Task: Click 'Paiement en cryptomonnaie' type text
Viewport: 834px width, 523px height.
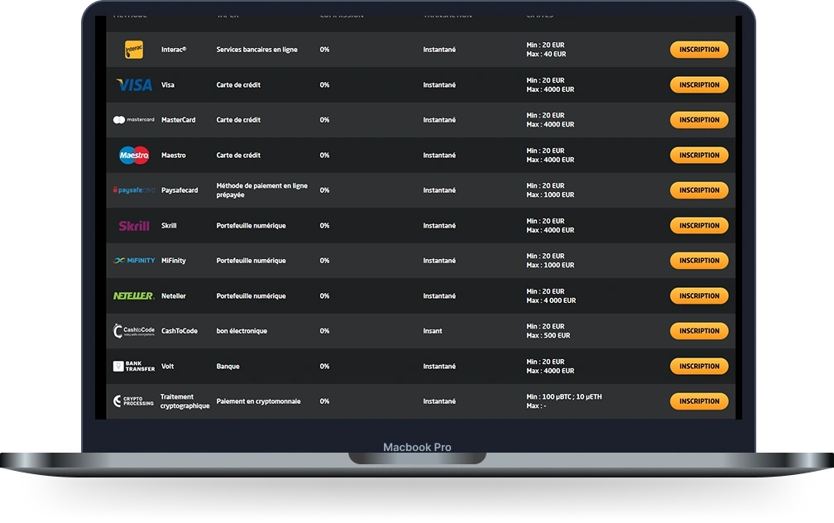Action: (x=258, y=401)
